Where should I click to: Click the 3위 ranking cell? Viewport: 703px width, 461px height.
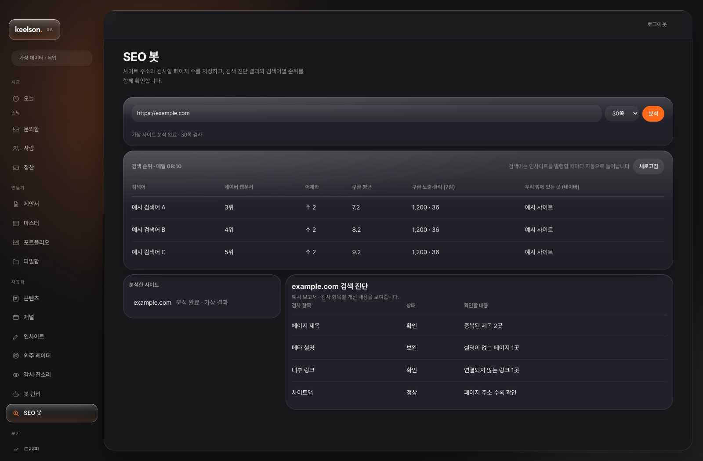(229, 207)
